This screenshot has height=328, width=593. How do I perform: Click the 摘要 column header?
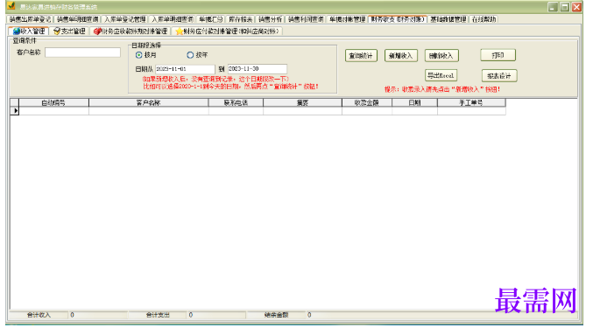point(302,102)
